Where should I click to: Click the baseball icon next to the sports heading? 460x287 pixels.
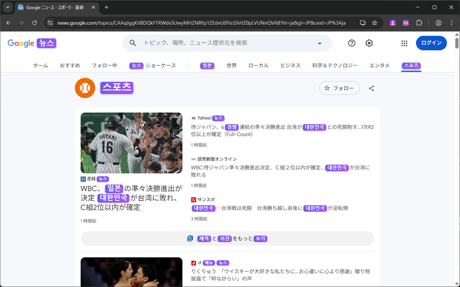[85, 88]
